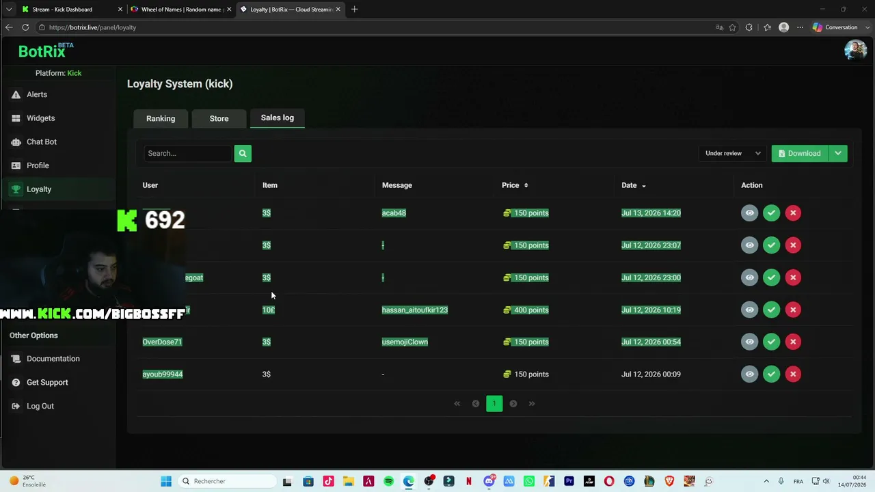
Task: Approve OverDose71's redemption
Action: pos(771,342)
